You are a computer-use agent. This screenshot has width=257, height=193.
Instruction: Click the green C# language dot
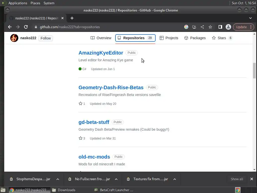pyautogui.click(x=80, y=69)
